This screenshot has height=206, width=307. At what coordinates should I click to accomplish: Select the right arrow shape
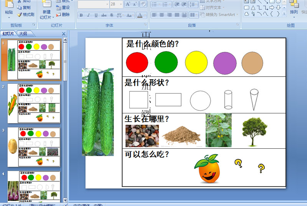tap(272, 8)
